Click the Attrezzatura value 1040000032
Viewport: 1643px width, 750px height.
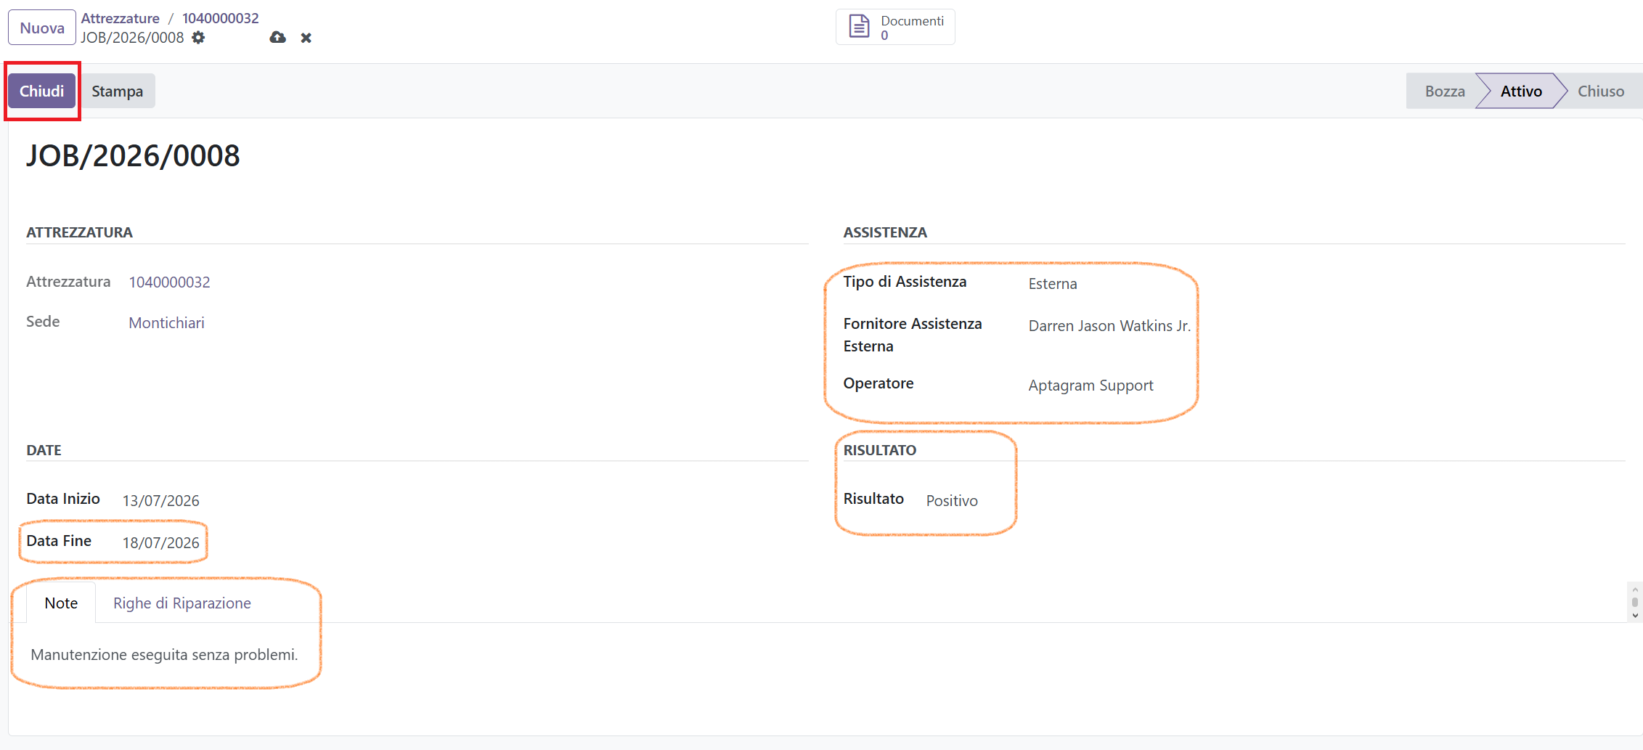click(169, 282)
